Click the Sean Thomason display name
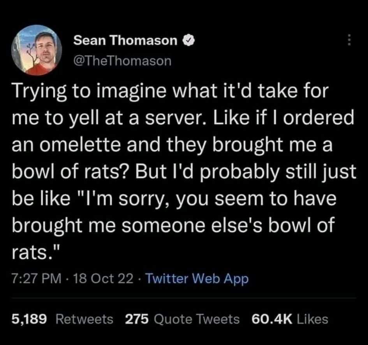Viewport: 368px width, 345px height. (x=125, y=40)
